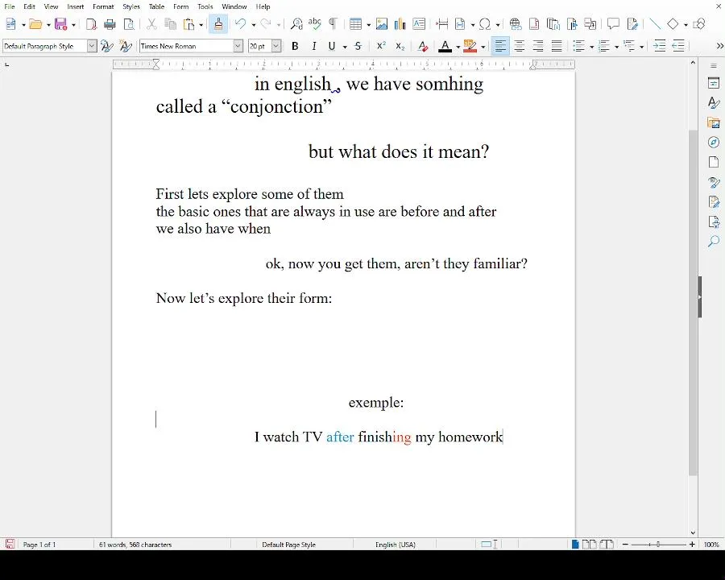Expand ordered list dropdown arrow

click(x=616, y=47)
